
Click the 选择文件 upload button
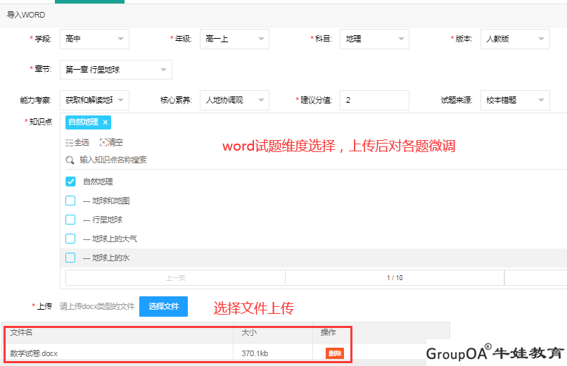[163, 307]
